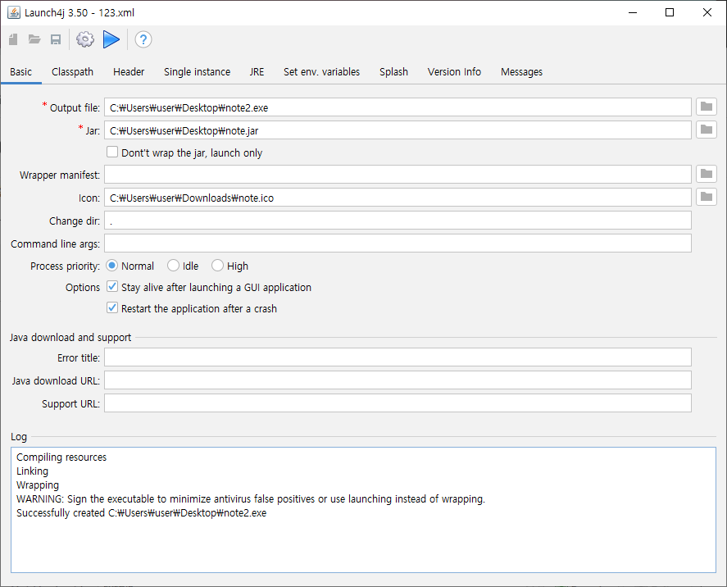Toggle "Dont't wrap the jar, launch only" checkbox
This screenshot has width=727, height=587.
pos(112,152)
